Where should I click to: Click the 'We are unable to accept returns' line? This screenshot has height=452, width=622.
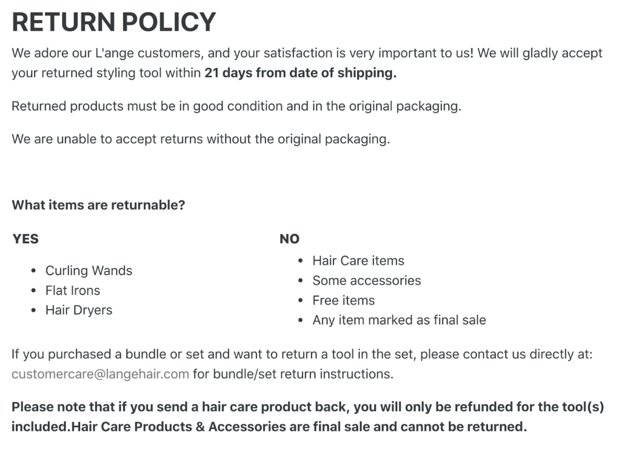click(200, 139)
